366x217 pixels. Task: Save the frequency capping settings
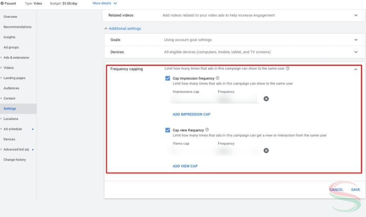pos(356,190)
